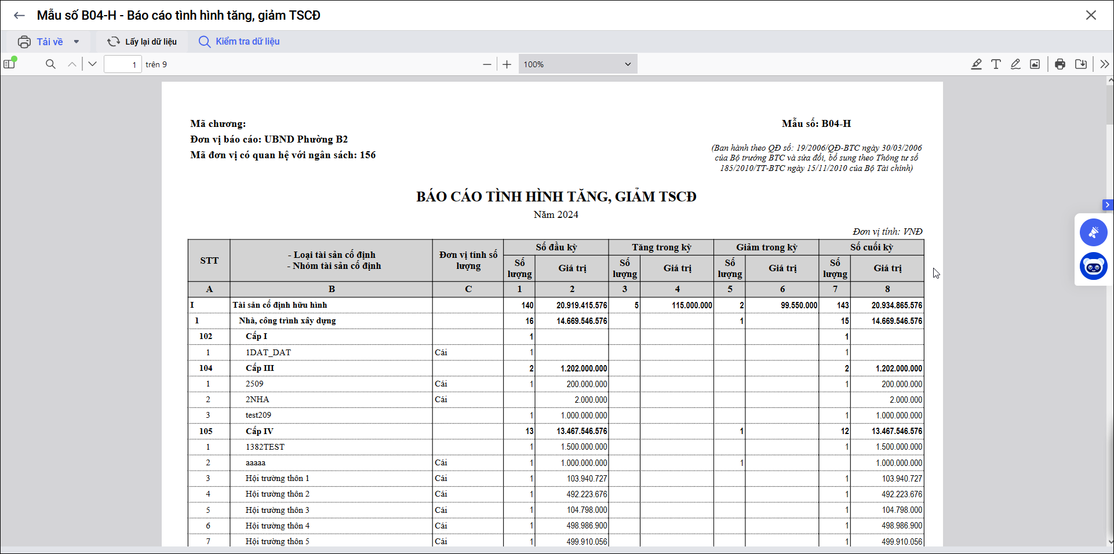Go to previous page arrow

(x=72, y=64)
